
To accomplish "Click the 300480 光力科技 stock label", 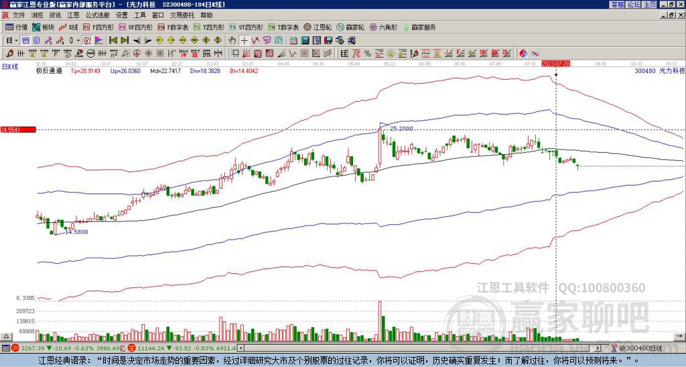I will click(660, 71).
